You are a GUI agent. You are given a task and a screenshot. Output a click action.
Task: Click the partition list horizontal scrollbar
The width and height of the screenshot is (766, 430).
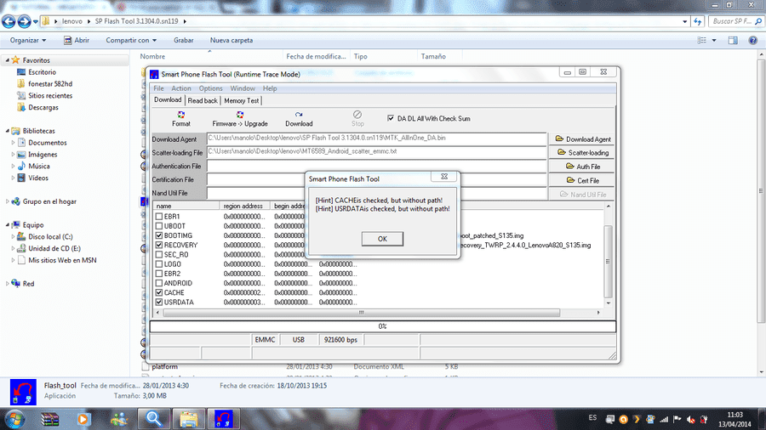click(362, 313)
